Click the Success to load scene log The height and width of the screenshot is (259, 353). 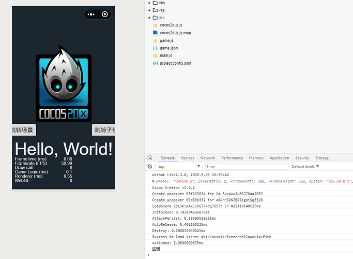tap(211, 237)
